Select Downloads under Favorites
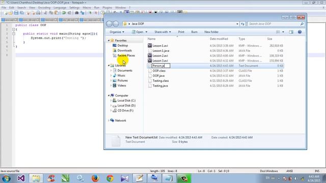326x183 pixels. click(x=124, y=50)
